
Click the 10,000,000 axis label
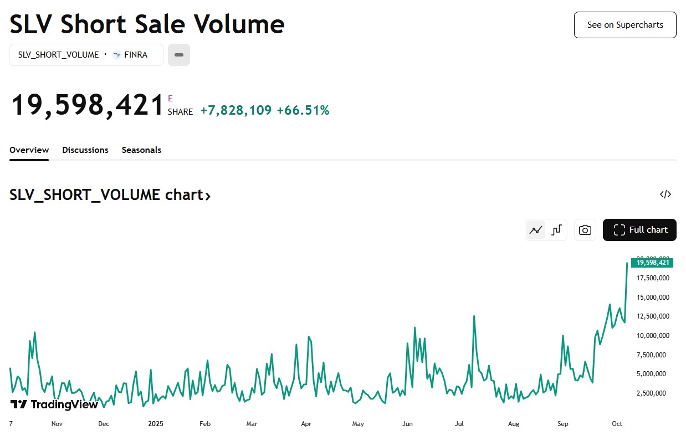click(x=653, y=336)
